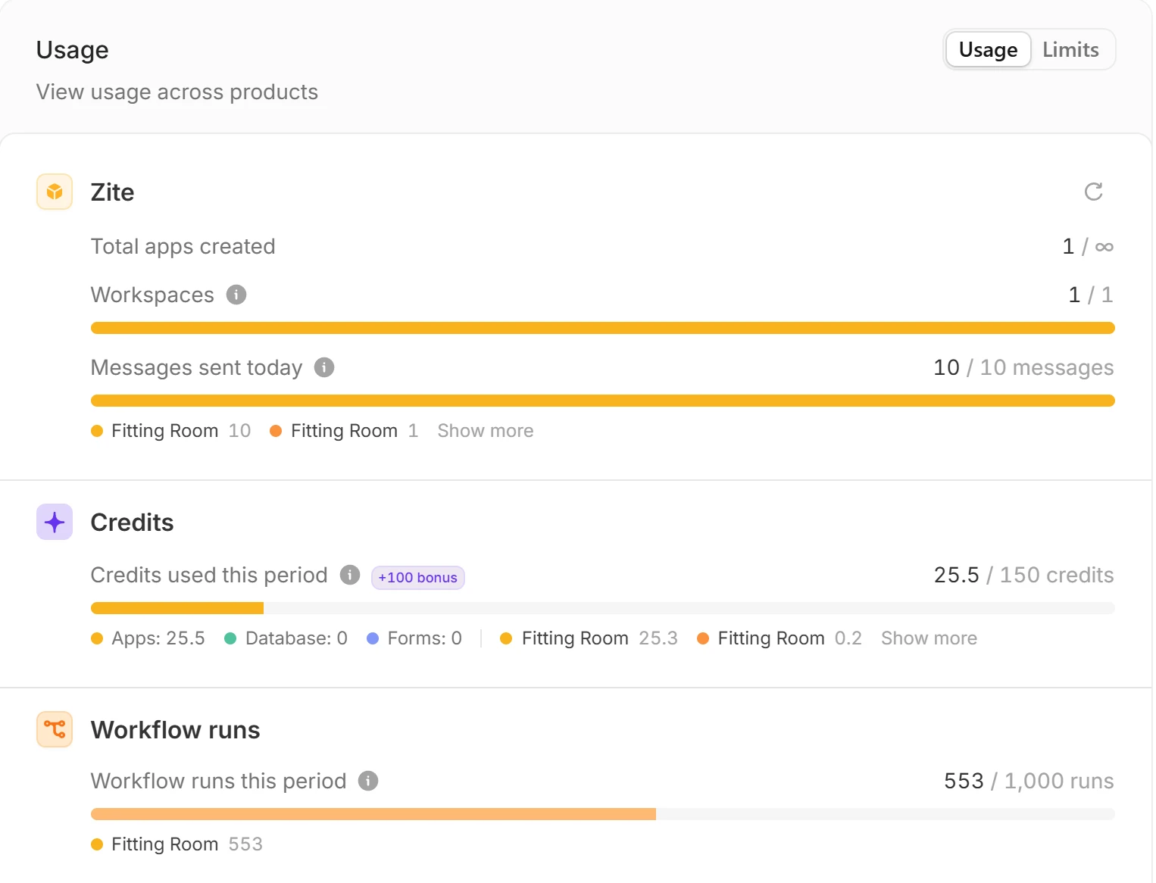
Task: Expand Show more under Messages sent today
Action: (x=486, y=431)
